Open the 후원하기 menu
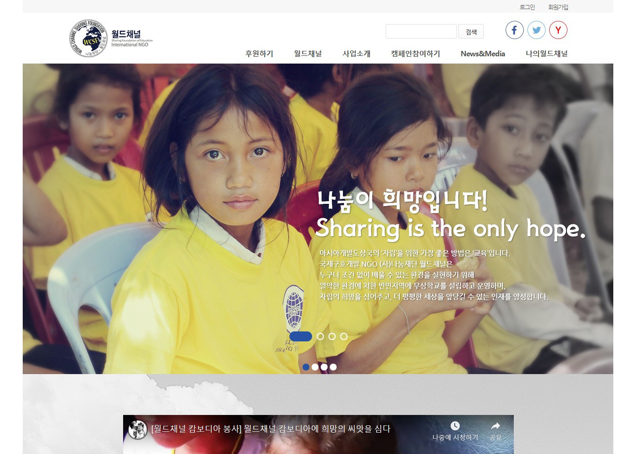The image size is (636, 454). point(259,54)
